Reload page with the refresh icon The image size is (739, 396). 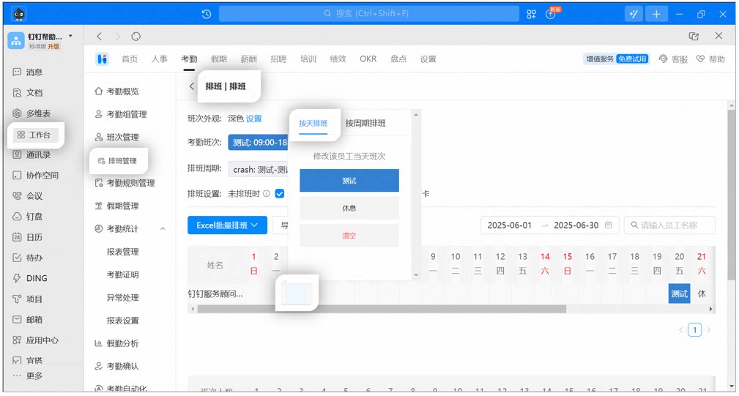point(135,37)
